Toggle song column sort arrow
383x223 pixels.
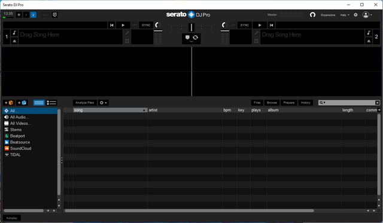144,110
